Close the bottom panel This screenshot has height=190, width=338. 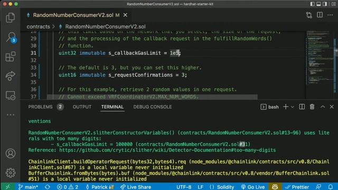tap(332, 107)
